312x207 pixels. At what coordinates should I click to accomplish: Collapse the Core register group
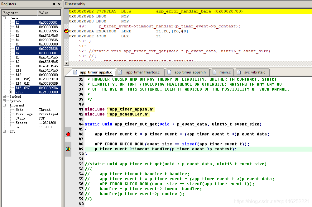(4, 18)
